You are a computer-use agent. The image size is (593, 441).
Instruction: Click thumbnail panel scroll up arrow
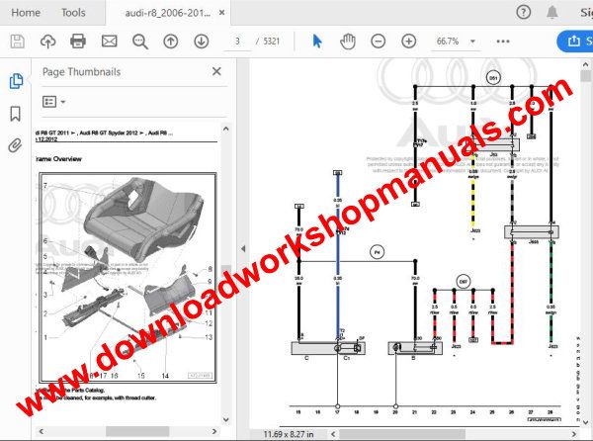click(225, 129)
